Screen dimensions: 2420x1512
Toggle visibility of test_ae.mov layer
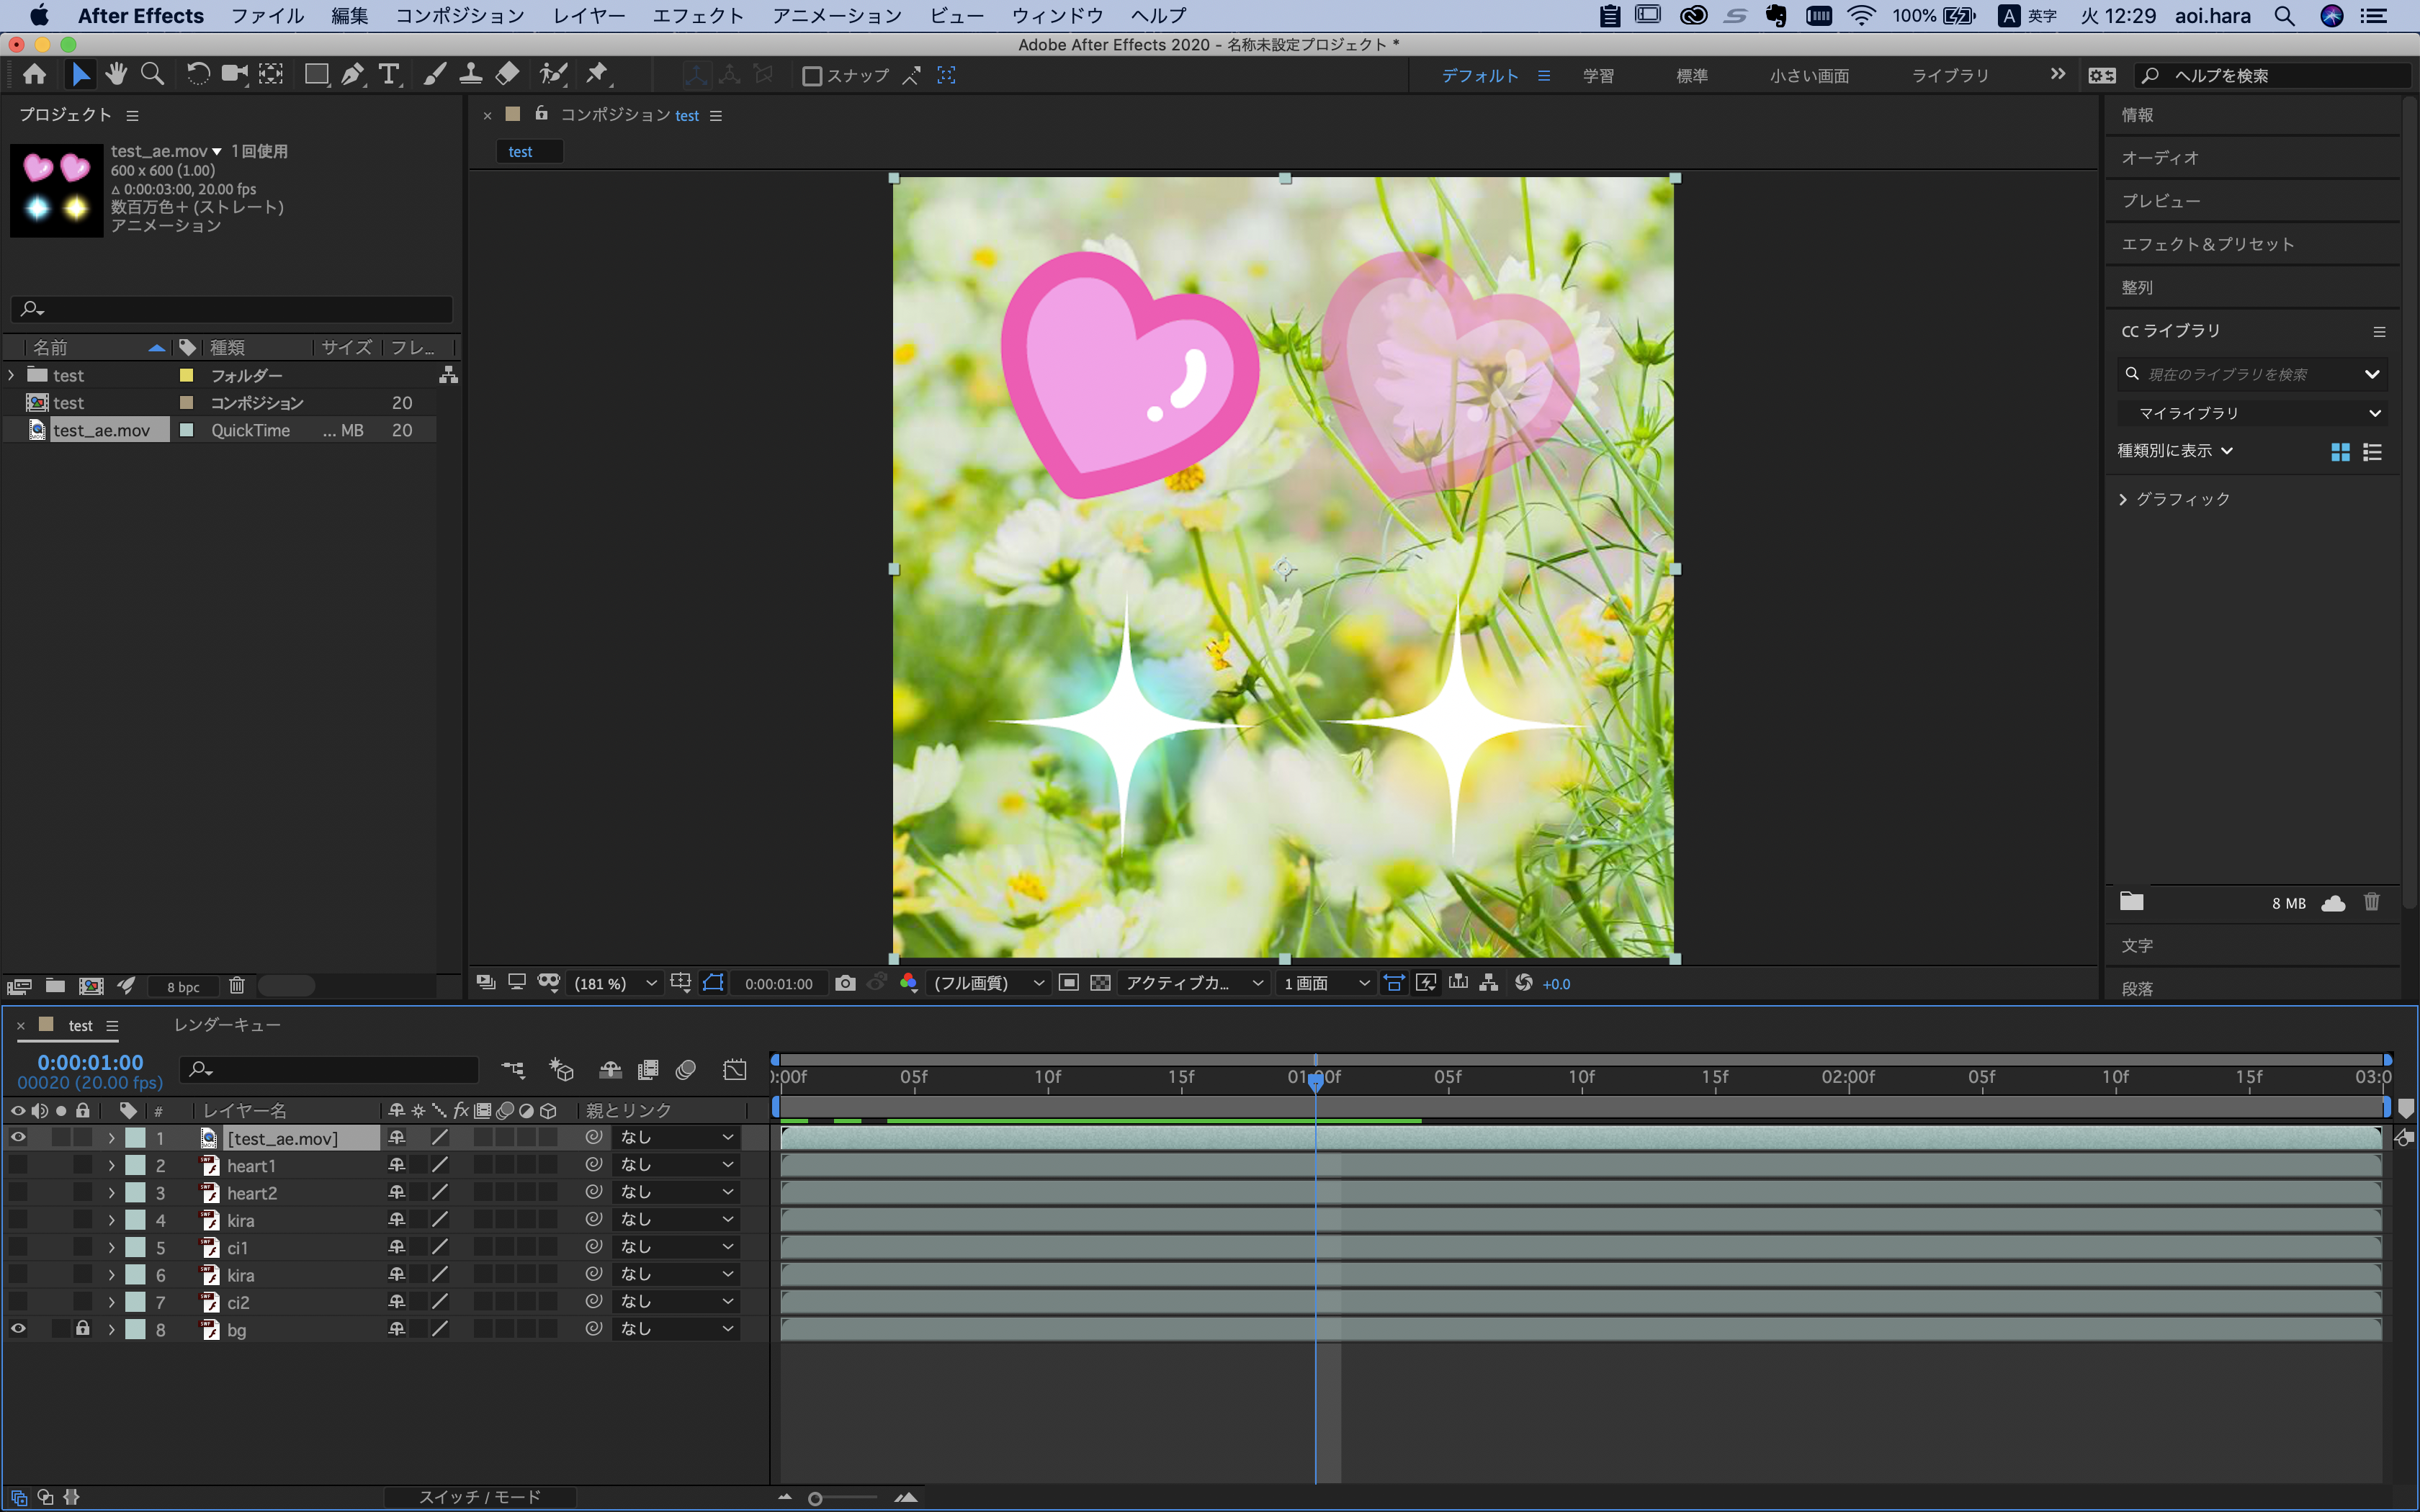pyautogui.click(x=18, y=1138)
